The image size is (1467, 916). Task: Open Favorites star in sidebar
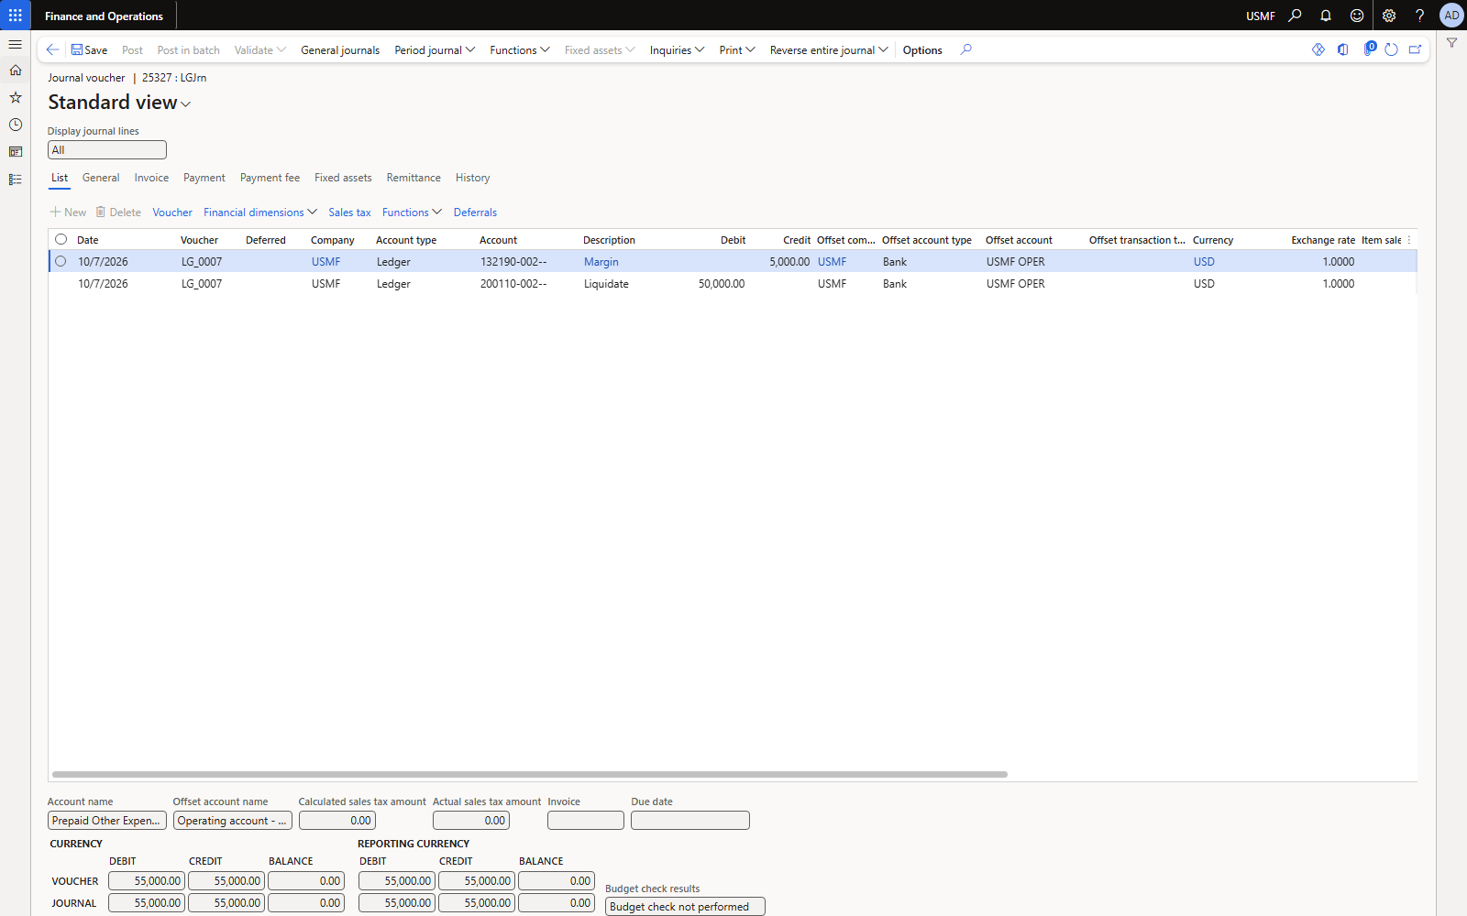[15, 97]
